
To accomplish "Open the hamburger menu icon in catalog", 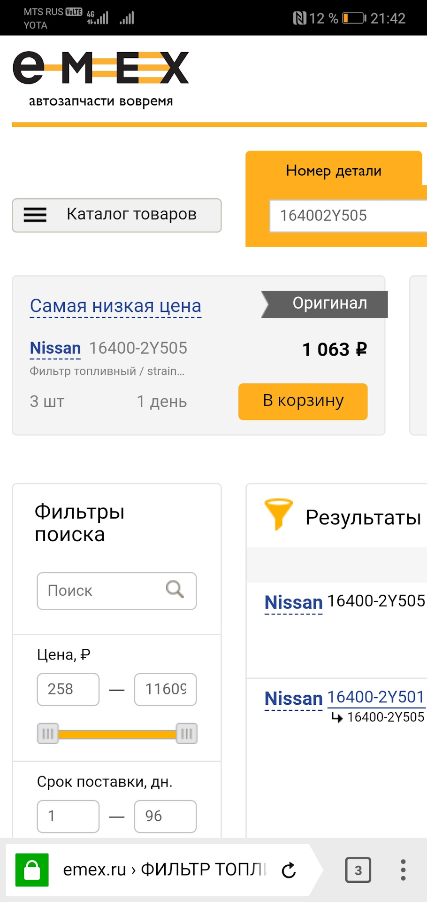I will (x=35, y=215).
